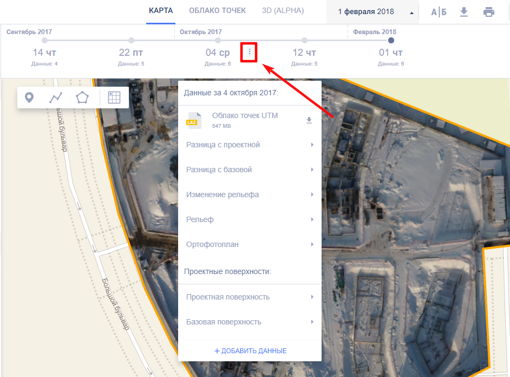510x377 pixels.
Task: Open the Рельеф menu entry
Action: coord(250,219)
